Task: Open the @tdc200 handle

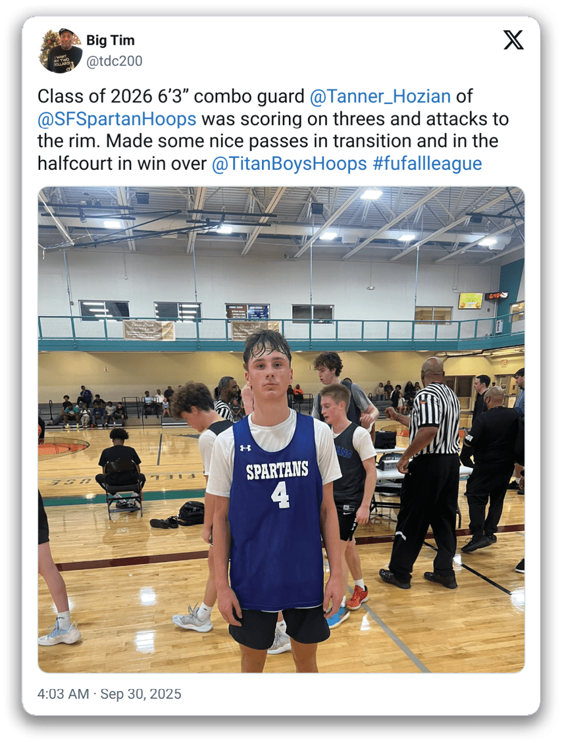Action: (115, 61)
